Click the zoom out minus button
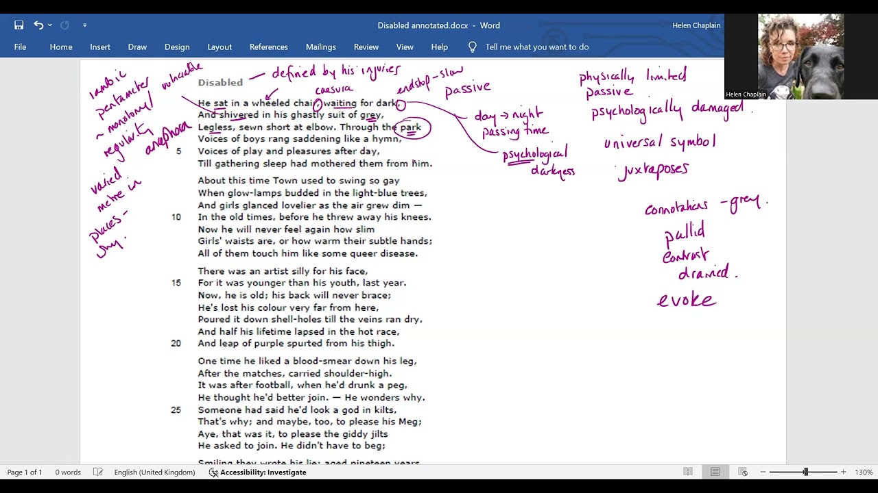The height and width of the screenshot is (493, 878). coord(763,472)
